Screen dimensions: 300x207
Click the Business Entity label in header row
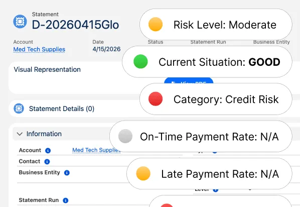point(271,42)
